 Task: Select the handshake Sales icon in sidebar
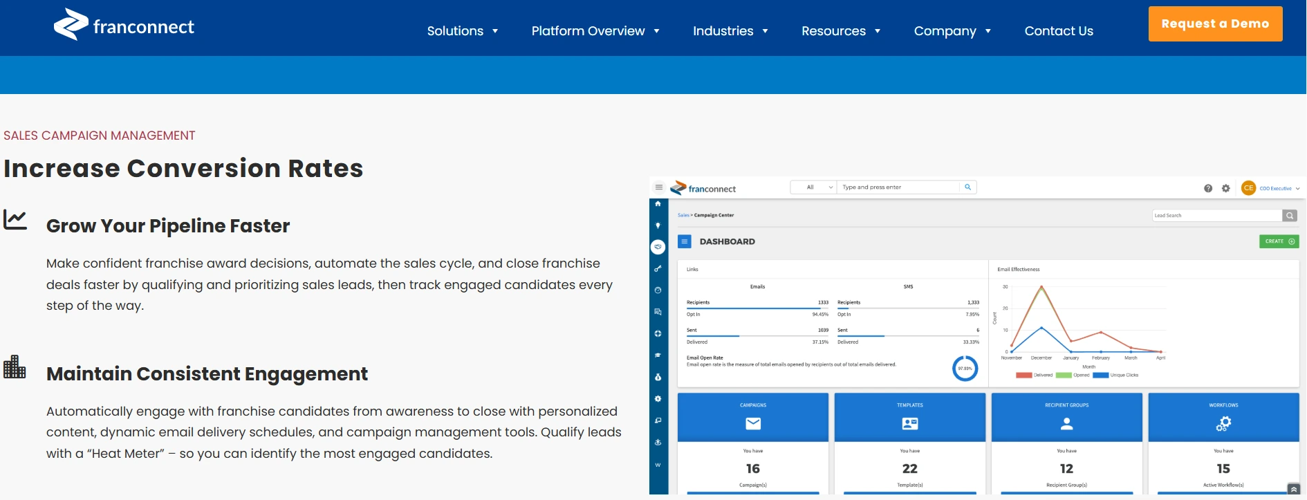658,247
